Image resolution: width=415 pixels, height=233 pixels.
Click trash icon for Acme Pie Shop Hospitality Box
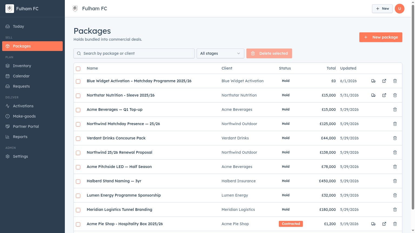coord(395,224)
